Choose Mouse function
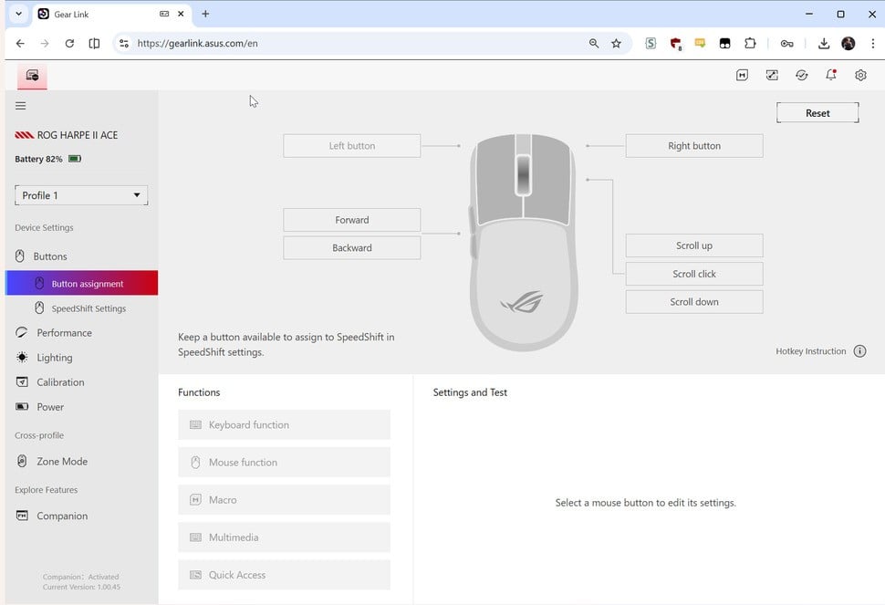Screen dimensions: 885x605 (284, 463)
